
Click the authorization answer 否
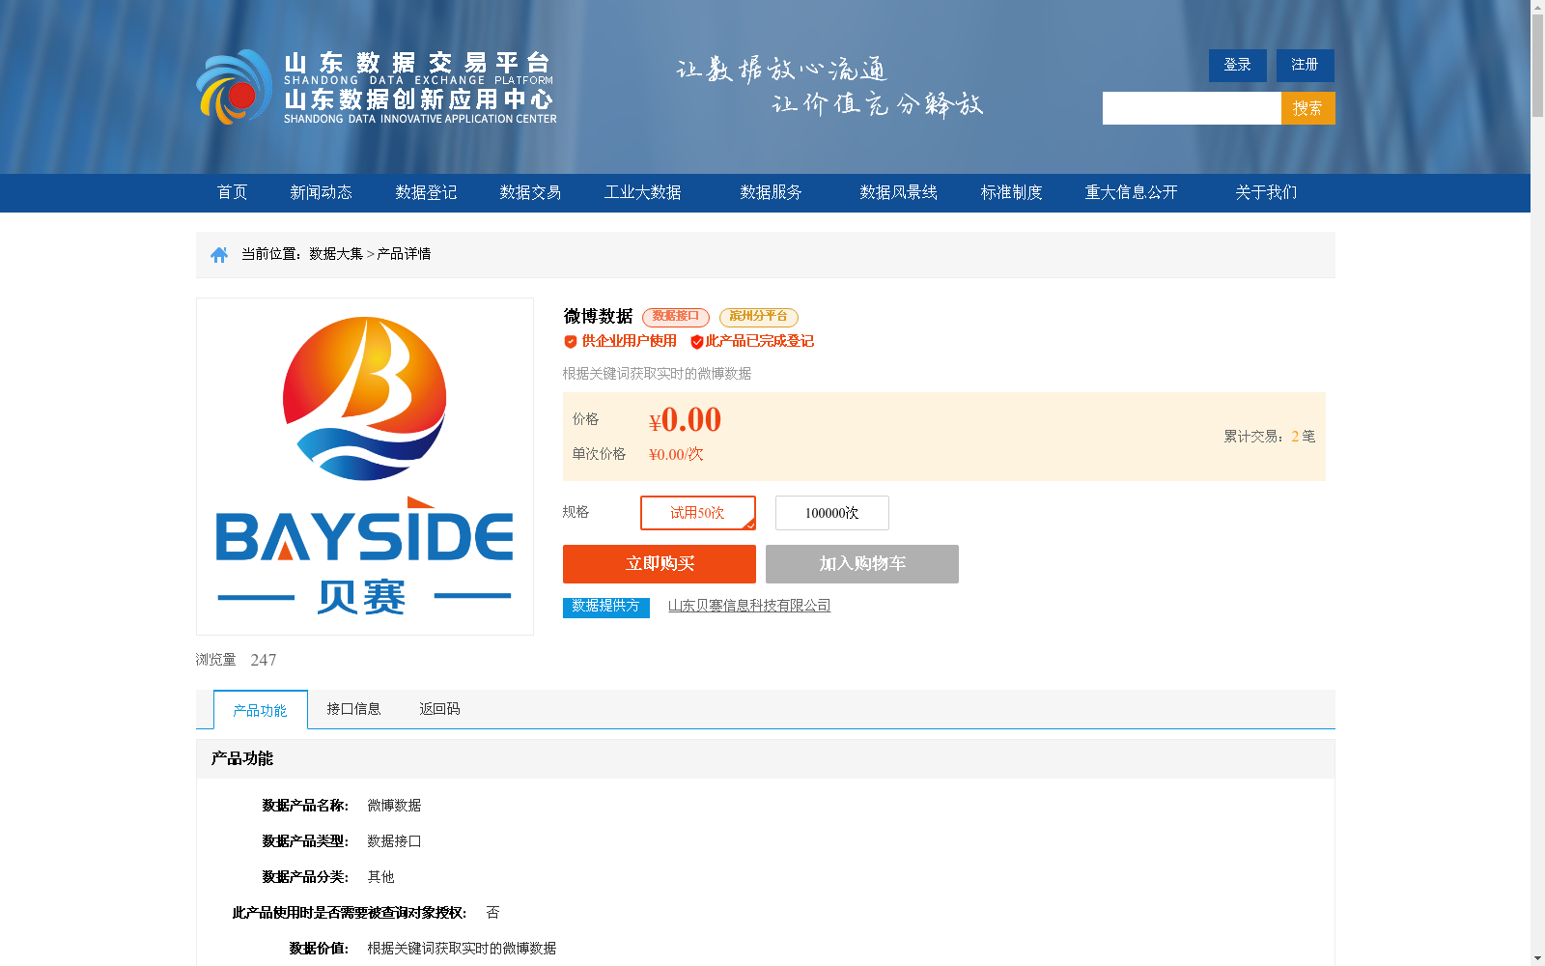[492, 913]
